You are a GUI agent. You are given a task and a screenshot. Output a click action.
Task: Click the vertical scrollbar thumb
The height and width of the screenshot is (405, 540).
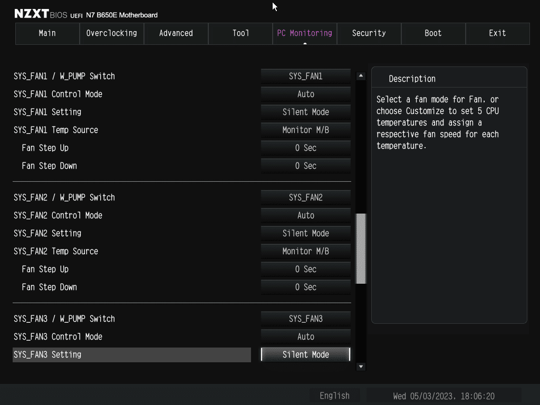click(x=361, y=249)
